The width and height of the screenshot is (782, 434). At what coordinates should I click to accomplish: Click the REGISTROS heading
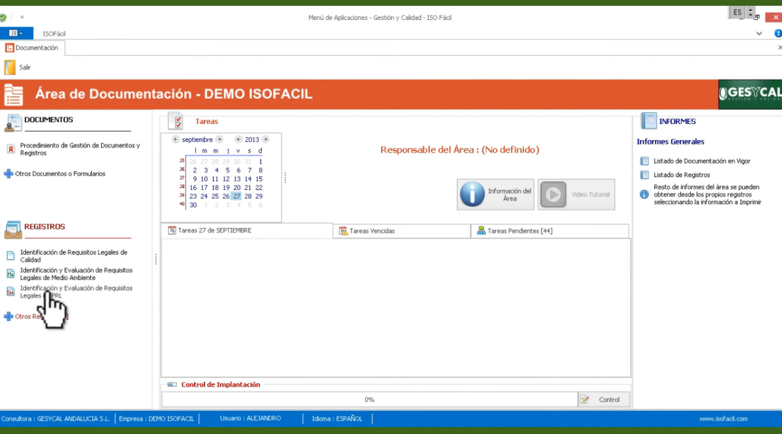pos(45,227)
